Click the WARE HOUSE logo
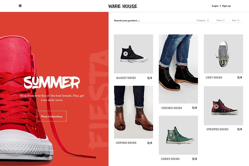The width and height of the screenshot is (249, 166). pos(123,6)
